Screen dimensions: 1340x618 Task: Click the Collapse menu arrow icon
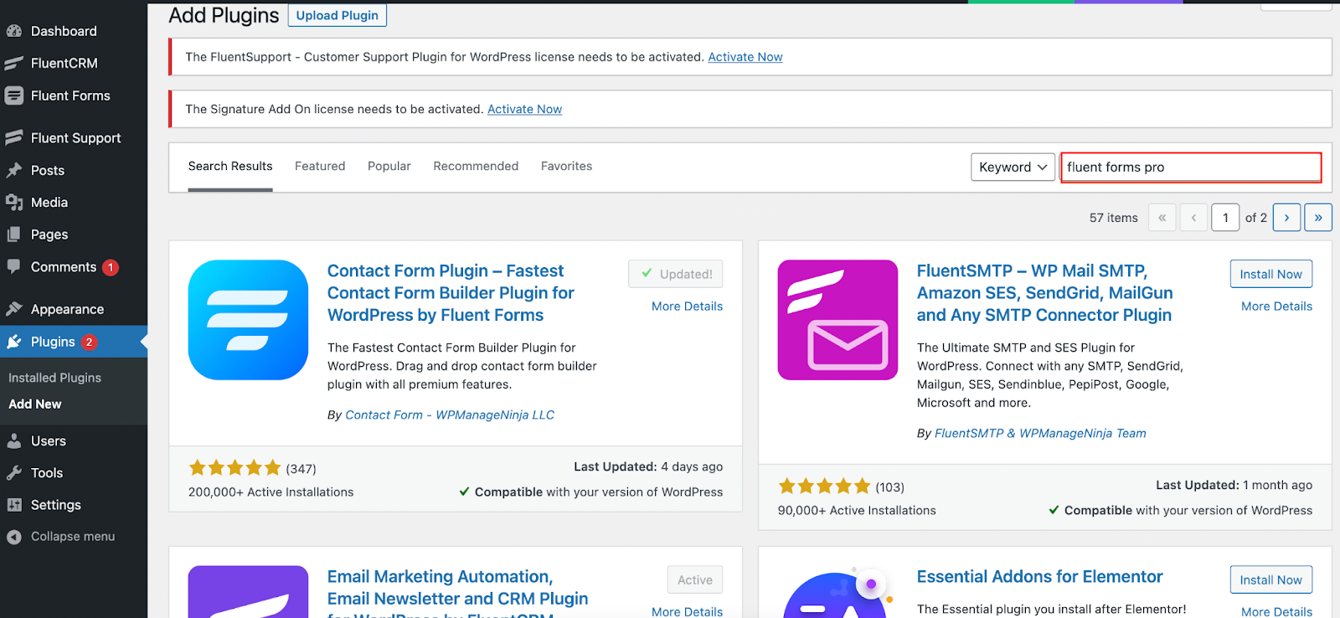pyautogui.click(x=13, y=537)
